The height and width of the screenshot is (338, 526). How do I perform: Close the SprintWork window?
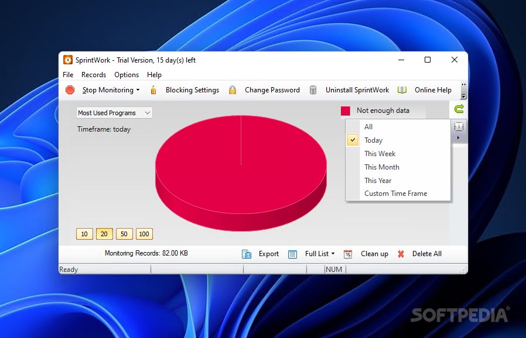454,60
